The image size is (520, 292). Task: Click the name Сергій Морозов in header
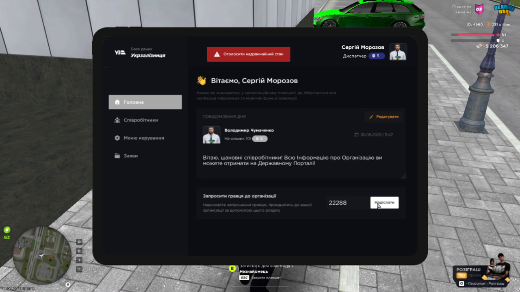coord(363,47)
